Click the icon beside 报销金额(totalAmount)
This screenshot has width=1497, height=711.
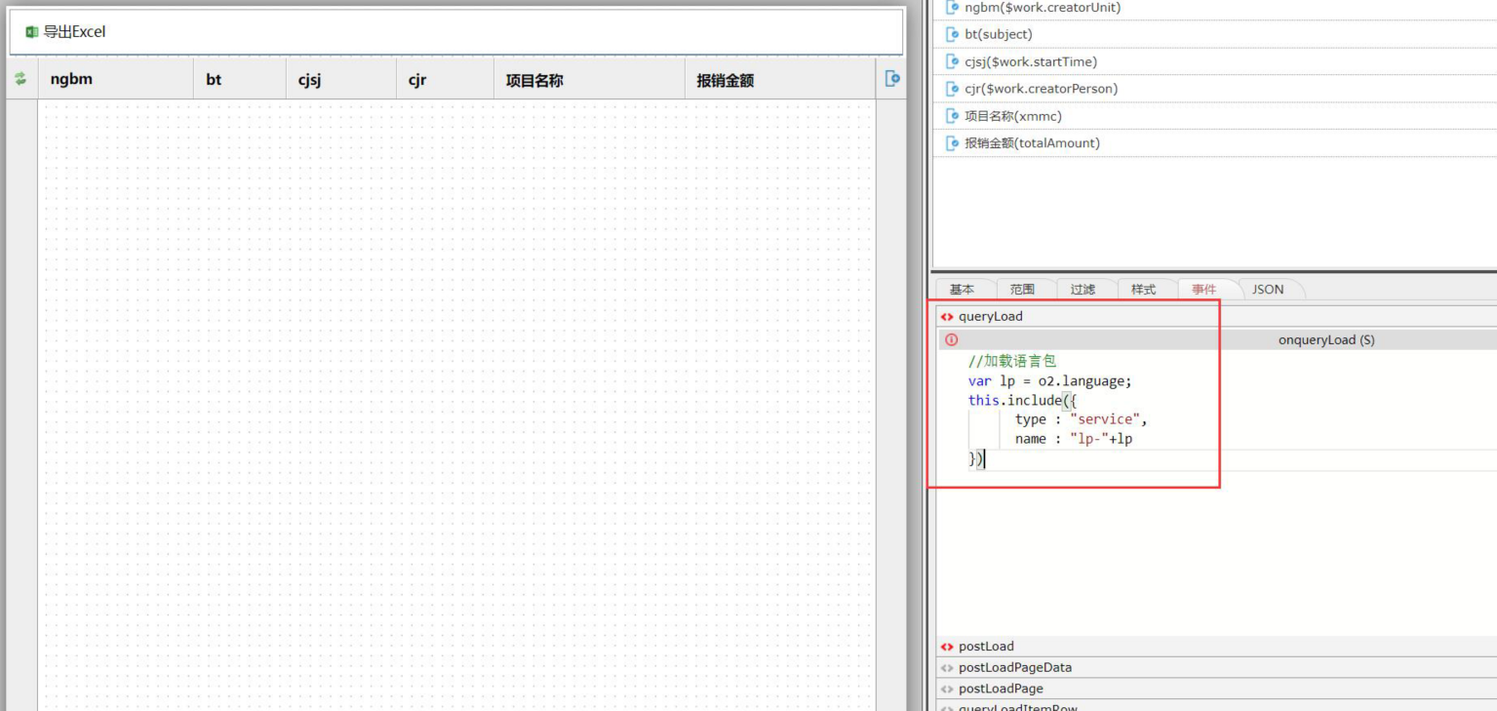[x=953, y=143]
